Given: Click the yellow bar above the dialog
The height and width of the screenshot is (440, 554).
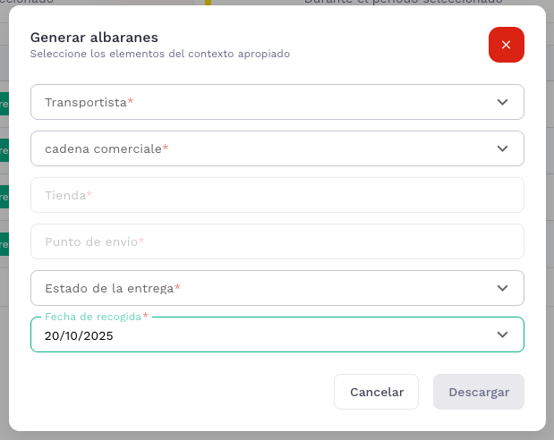Looking at the screenshot, I should coord(209,3).
